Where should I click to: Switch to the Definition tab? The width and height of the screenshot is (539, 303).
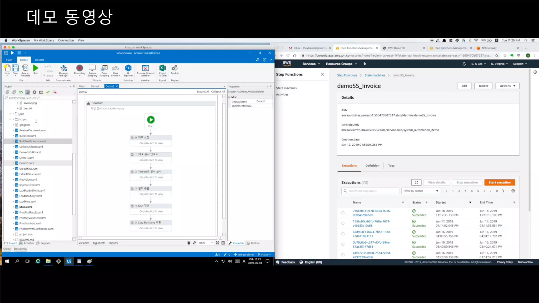[372, 166]
